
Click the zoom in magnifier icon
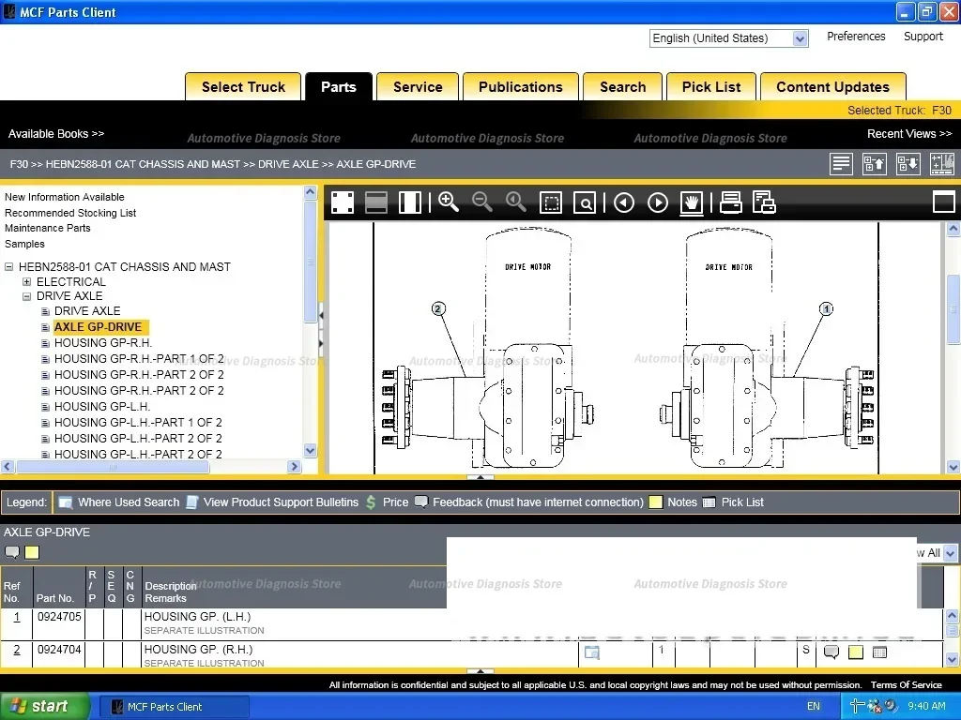[448, 202]
